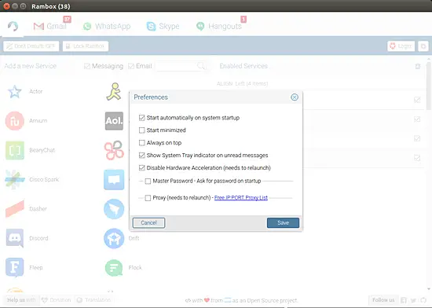Enable Master Password checkbox
This screenshot has width=432, height=308.
coord(148,181)
